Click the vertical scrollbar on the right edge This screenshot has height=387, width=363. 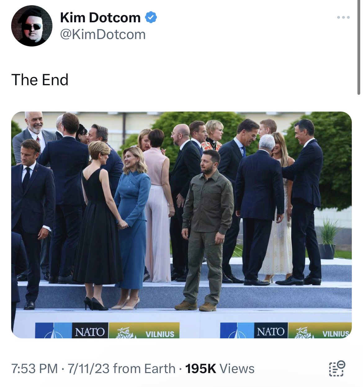[359, 47]
